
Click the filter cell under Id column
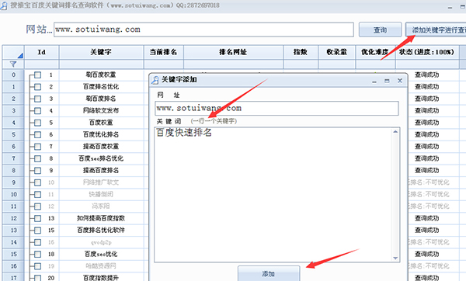coord(42,64)
